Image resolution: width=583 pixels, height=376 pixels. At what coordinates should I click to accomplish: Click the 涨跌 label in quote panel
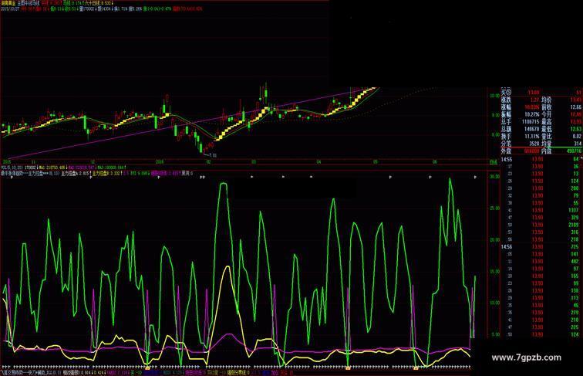click(506, 100)
